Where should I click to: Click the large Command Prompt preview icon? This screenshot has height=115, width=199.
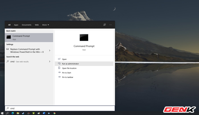tap(84, 38)
